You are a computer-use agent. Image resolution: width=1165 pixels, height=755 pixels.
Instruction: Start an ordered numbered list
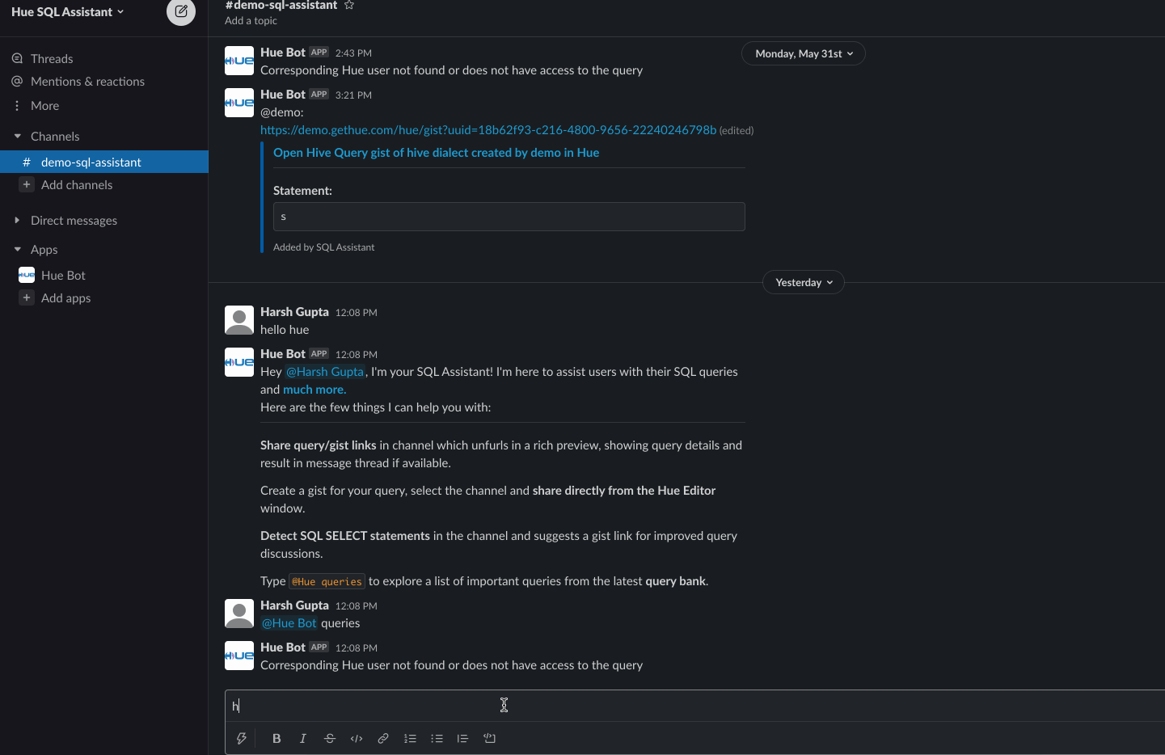(x=410, y=738)
